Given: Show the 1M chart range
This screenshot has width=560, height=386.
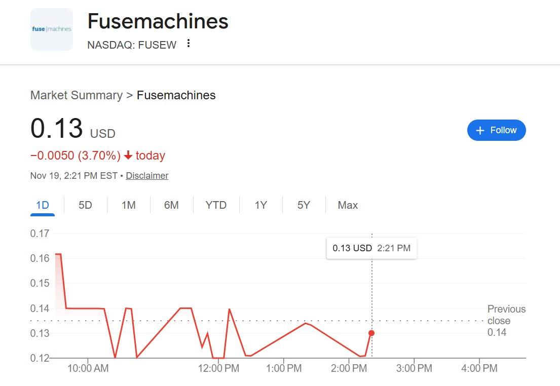Looking at the screenshot, I should tap(128, 205).
